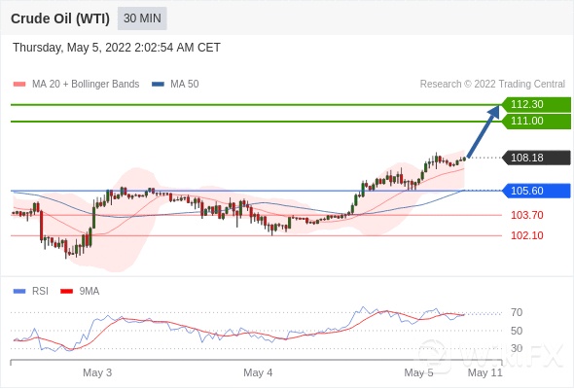Click the red 9MA legend swatch
Screen dimensions: 574x389
66,292
